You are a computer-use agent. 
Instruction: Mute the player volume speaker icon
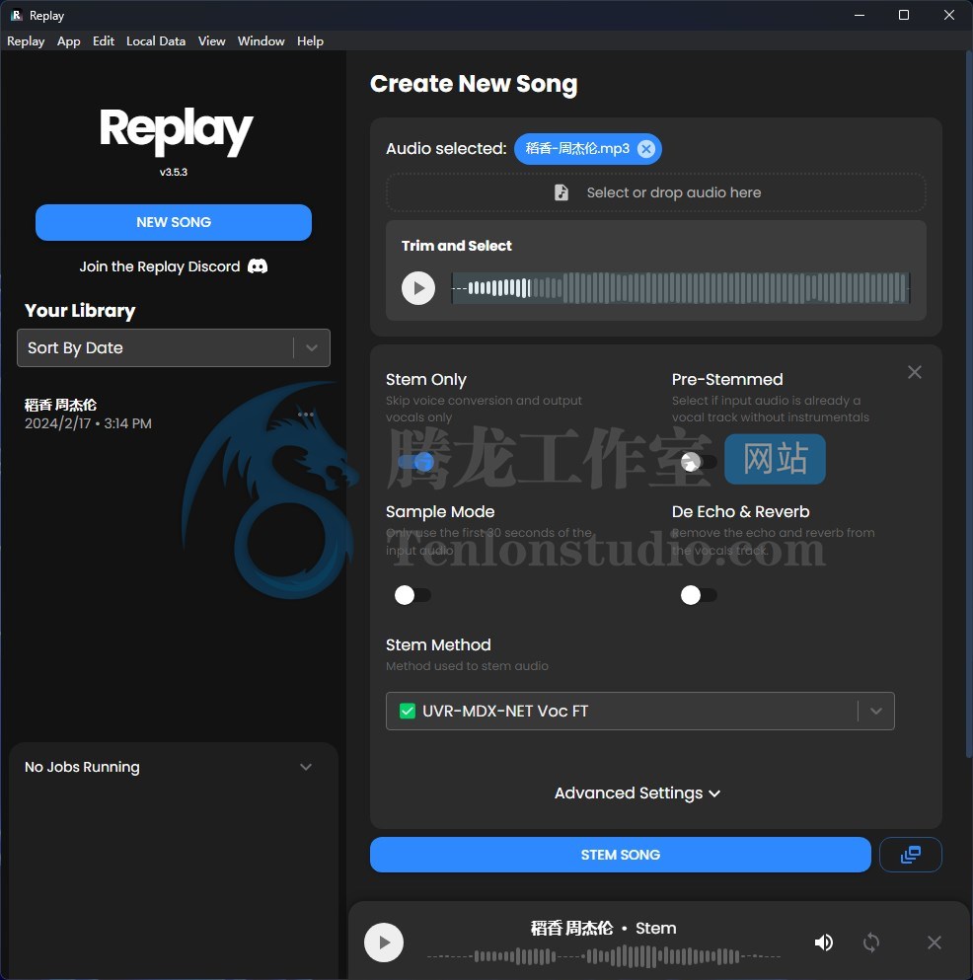tap(824, 942)
